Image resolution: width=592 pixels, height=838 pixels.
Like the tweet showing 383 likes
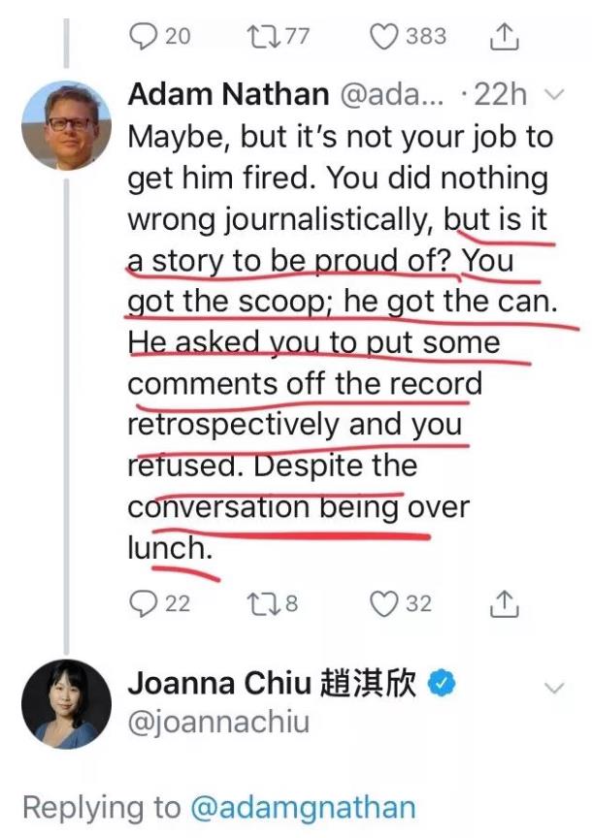coord(383,34)
